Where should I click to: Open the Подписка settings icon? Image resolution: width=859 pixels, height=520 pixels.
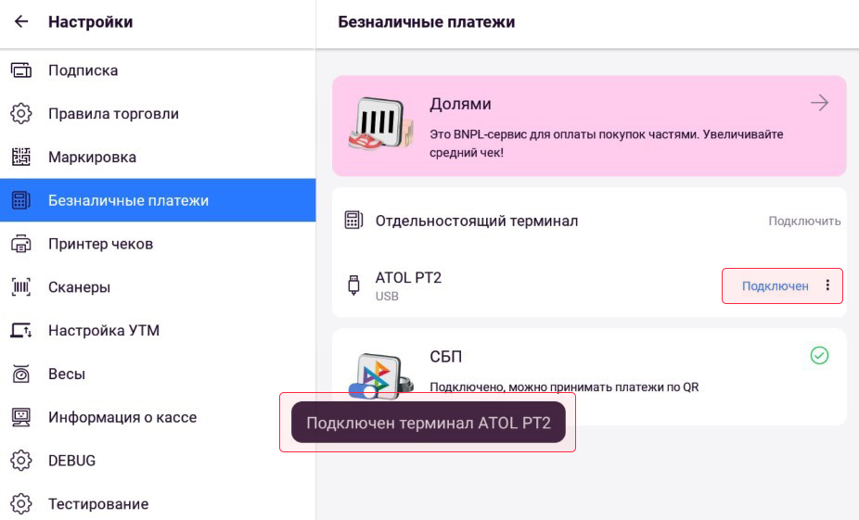pos(20,70)
